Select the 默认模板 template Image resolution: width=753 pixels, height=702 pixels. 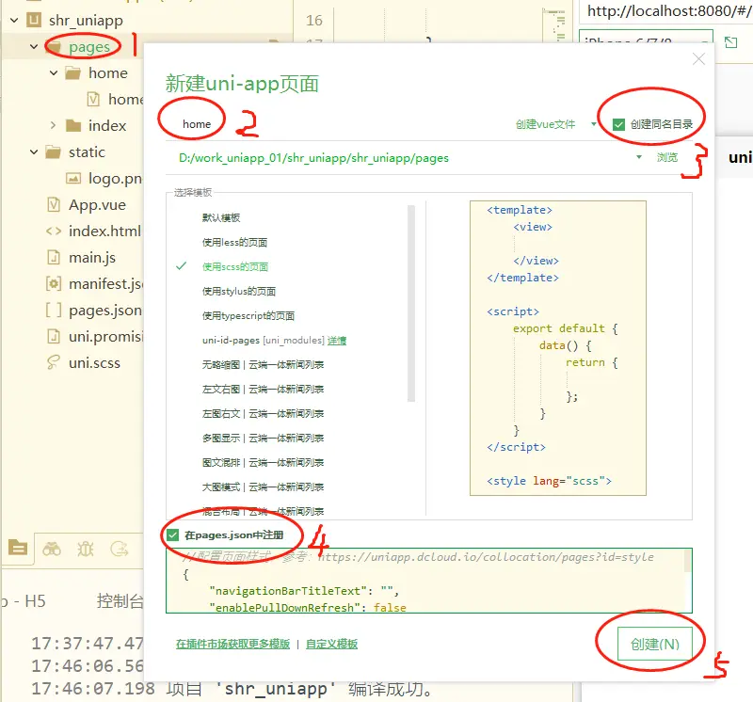click(221, 218)
